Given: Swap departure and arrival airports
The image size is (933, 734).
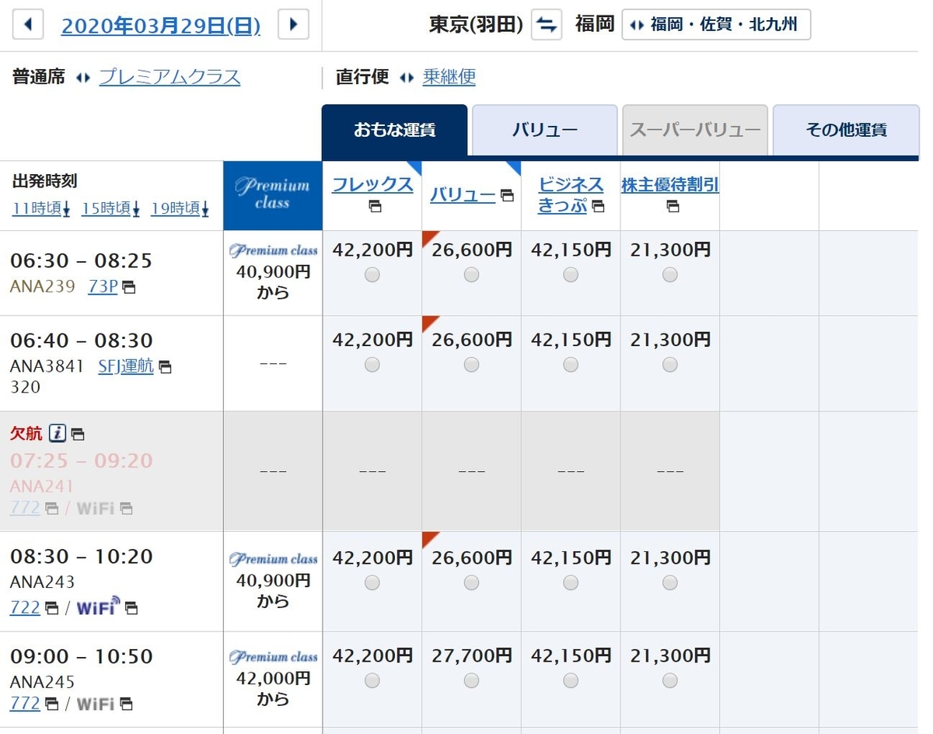Looking at the screenshot, I should [547, 25].
